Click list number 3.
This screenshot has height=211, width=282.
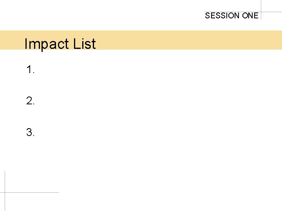tap(30, 132)
